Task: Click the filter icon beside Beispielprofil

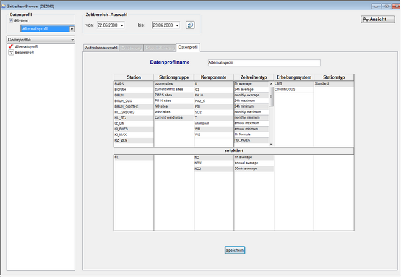Action: [x=11, y=52]
